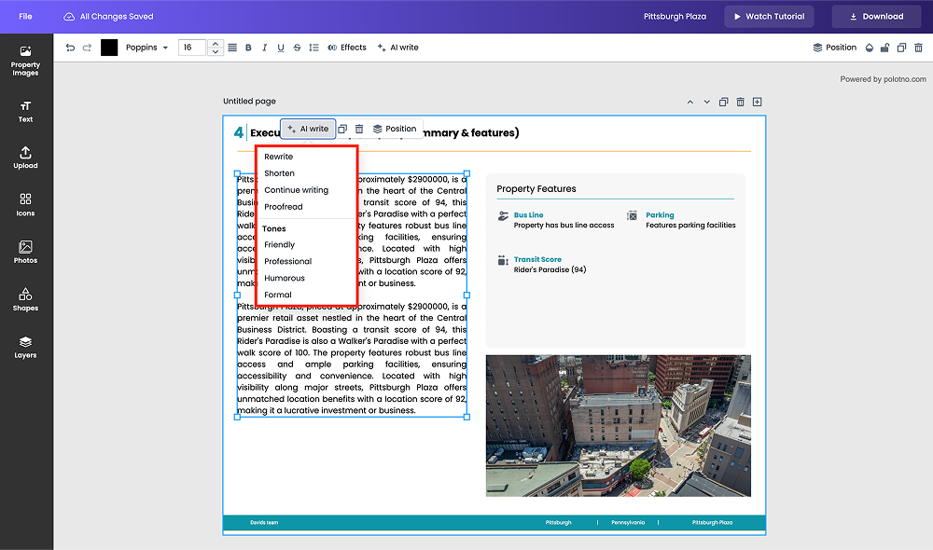Click Watch Tutorial button

click(x=769, y=17)
